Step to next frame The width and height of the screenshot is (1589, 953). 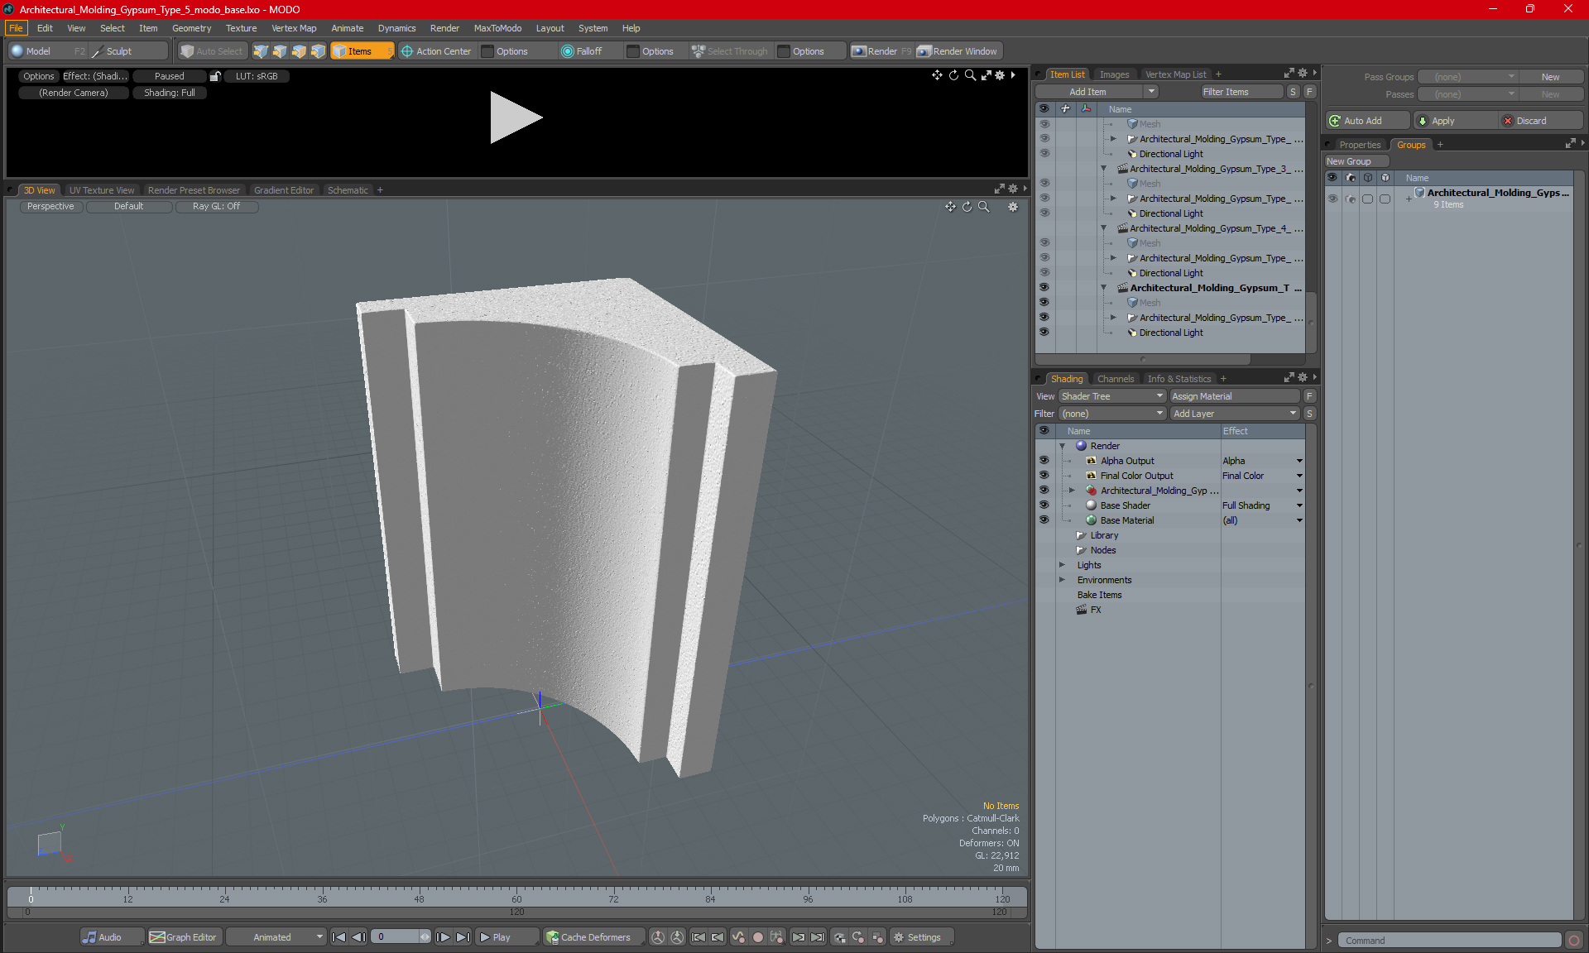pyautogui.click(x=444, y=937)
